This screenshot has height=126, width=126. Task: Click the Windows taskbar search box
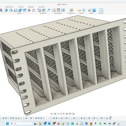pyautogui.click(x=22, y=123)
